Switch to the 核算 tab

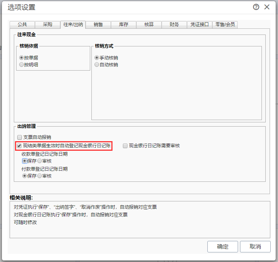(x=149, y=25)
